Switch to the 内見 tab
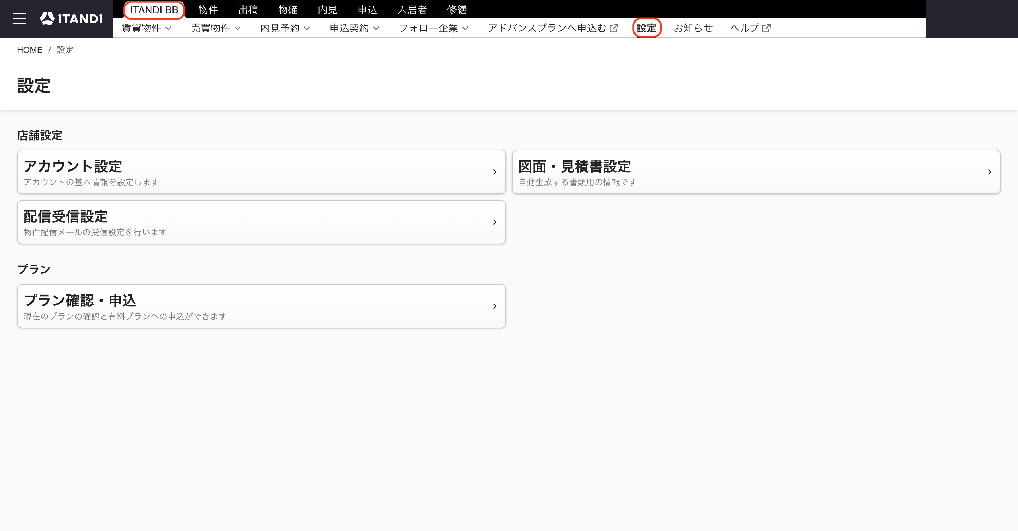Viewport: 1018px width, 531px height. tap(328, 10)
